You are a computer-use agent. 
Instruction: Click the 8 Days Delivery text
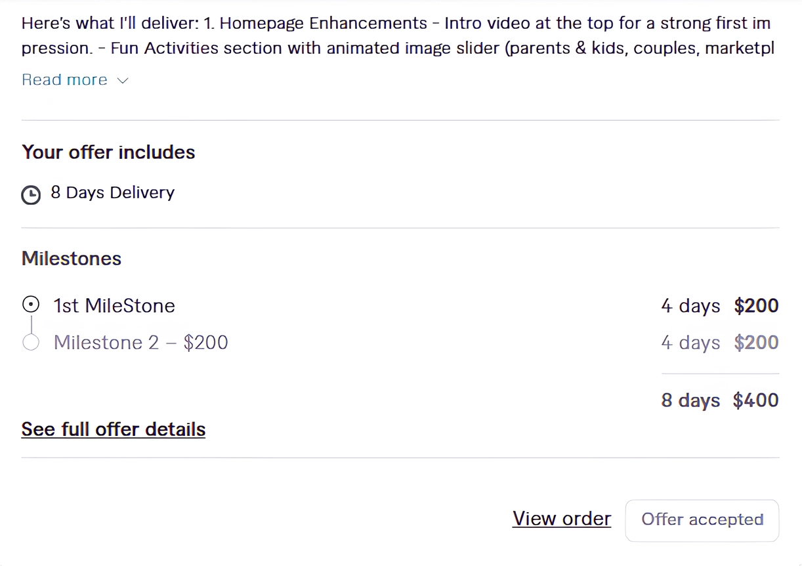pos(113,192)
